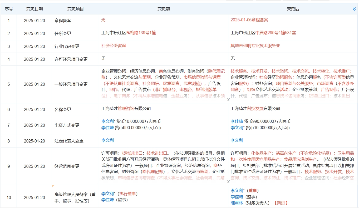Open 陆君林 财务负责人 profile link
The image size is (359, 208).
237,203
